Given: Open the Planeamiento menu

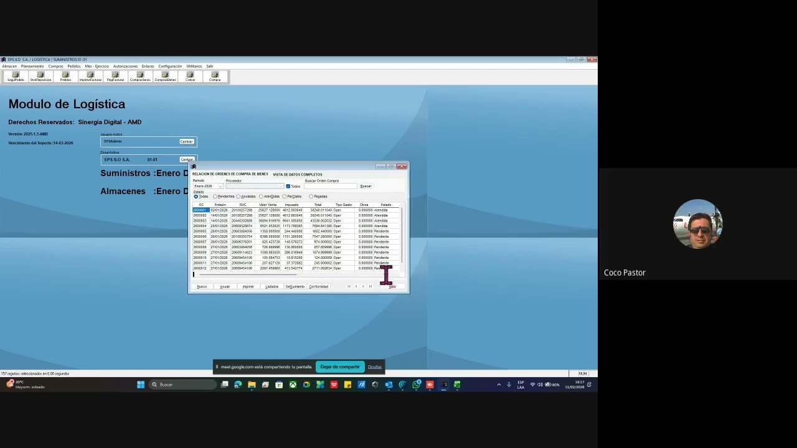Looking at the screenshot, I should [x=32, y=66].
